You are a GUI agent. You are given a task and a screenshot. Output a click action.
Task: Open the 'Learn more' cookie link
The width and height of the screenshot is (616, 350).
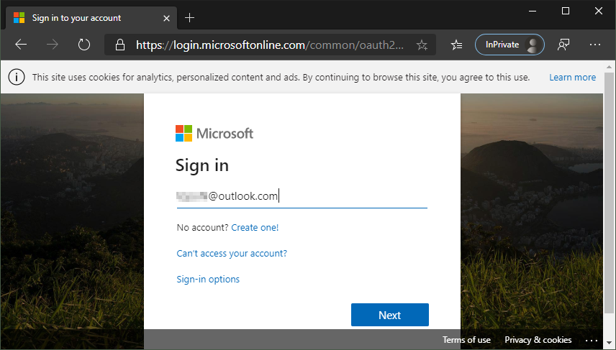click(x=572, y=78)
